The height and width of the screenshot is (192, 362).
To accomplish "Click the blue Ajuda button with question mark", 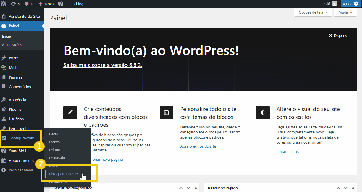I will (350, 4).
